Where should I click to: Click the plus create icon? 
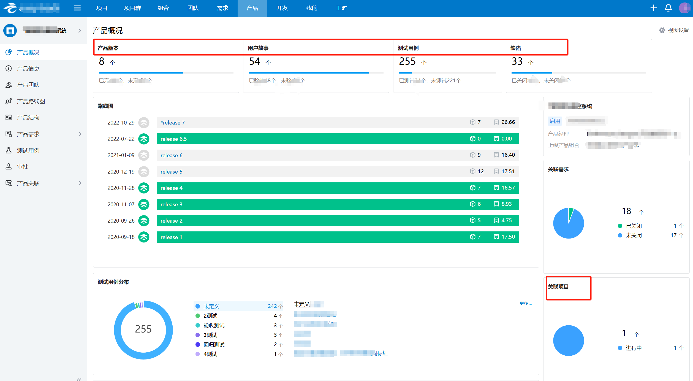654,8
